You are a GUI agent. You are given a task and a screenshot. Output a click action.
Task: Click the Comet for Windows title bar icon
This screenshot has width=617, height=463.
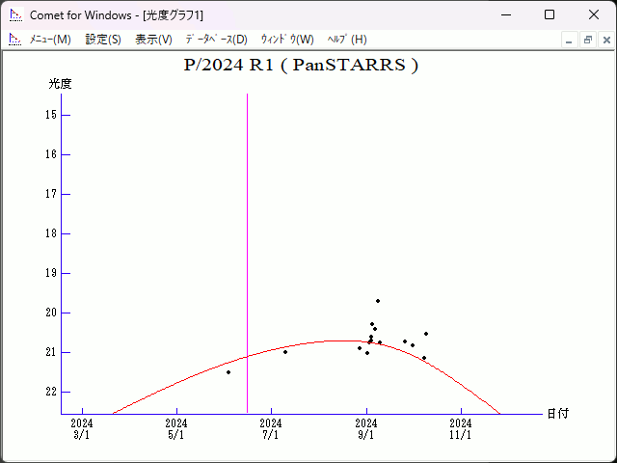tap(14, 14)
